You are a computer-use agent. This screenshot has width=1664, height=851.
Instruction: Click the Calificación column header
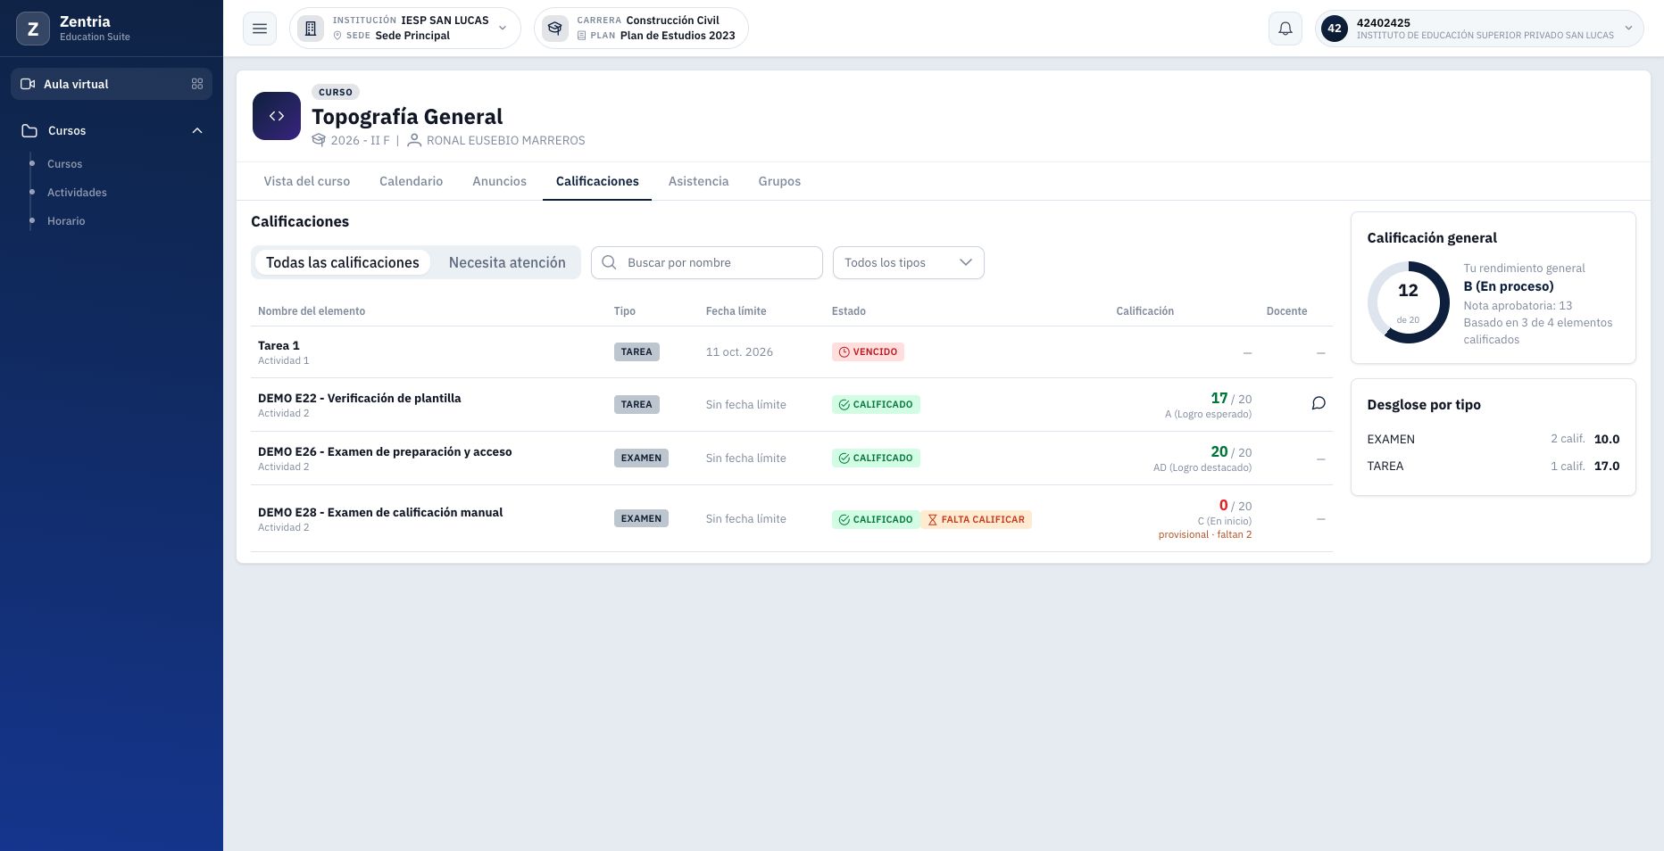tap(1144, 311)
